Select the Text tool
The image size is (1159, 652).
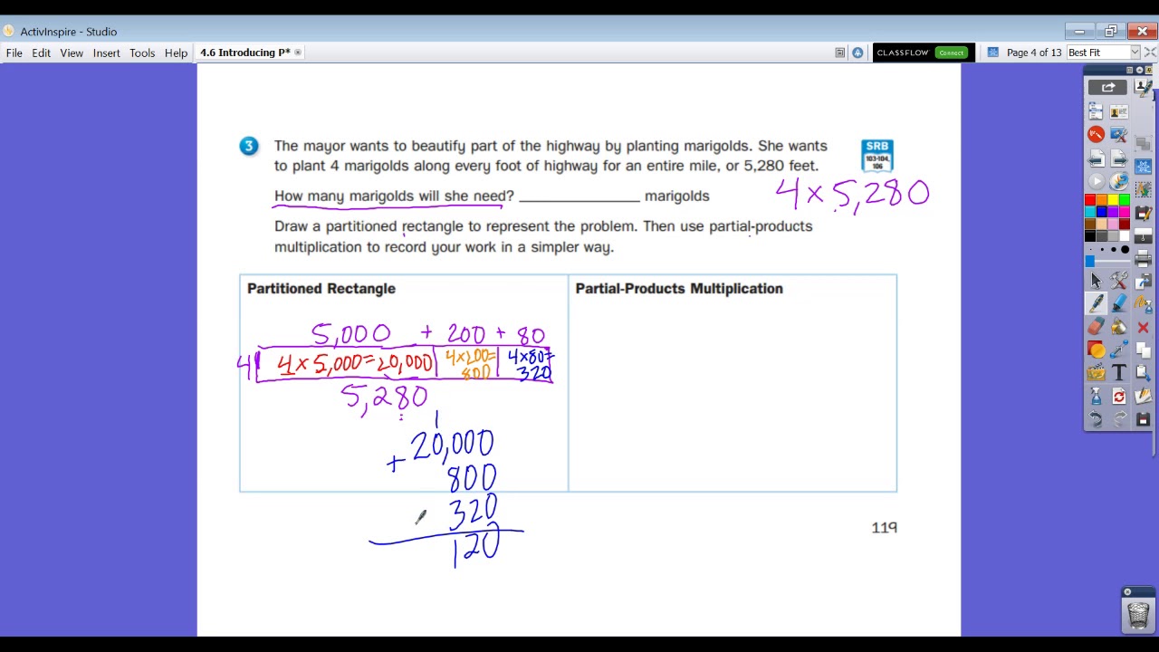click(x=1119, y=372)
